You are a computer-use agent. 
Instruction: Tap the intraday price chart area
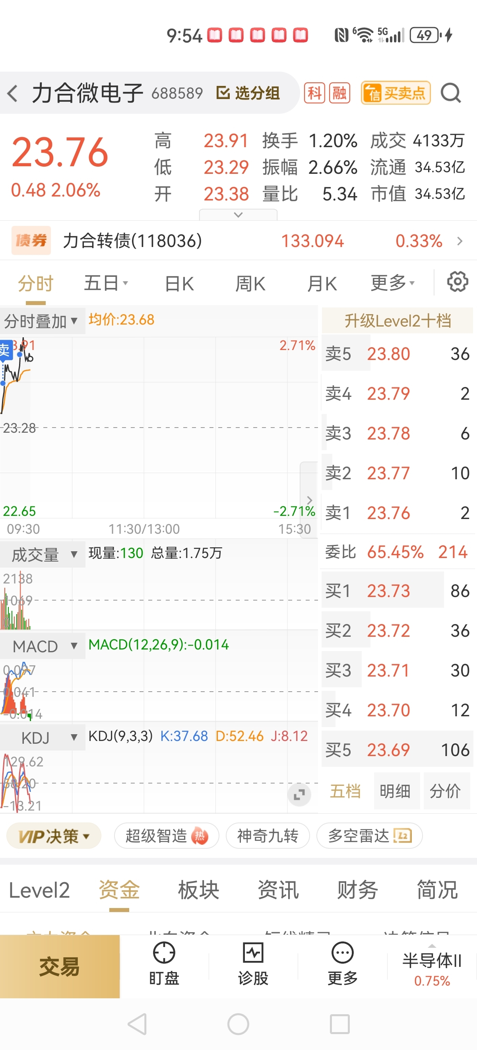click(x=159, y=428)
